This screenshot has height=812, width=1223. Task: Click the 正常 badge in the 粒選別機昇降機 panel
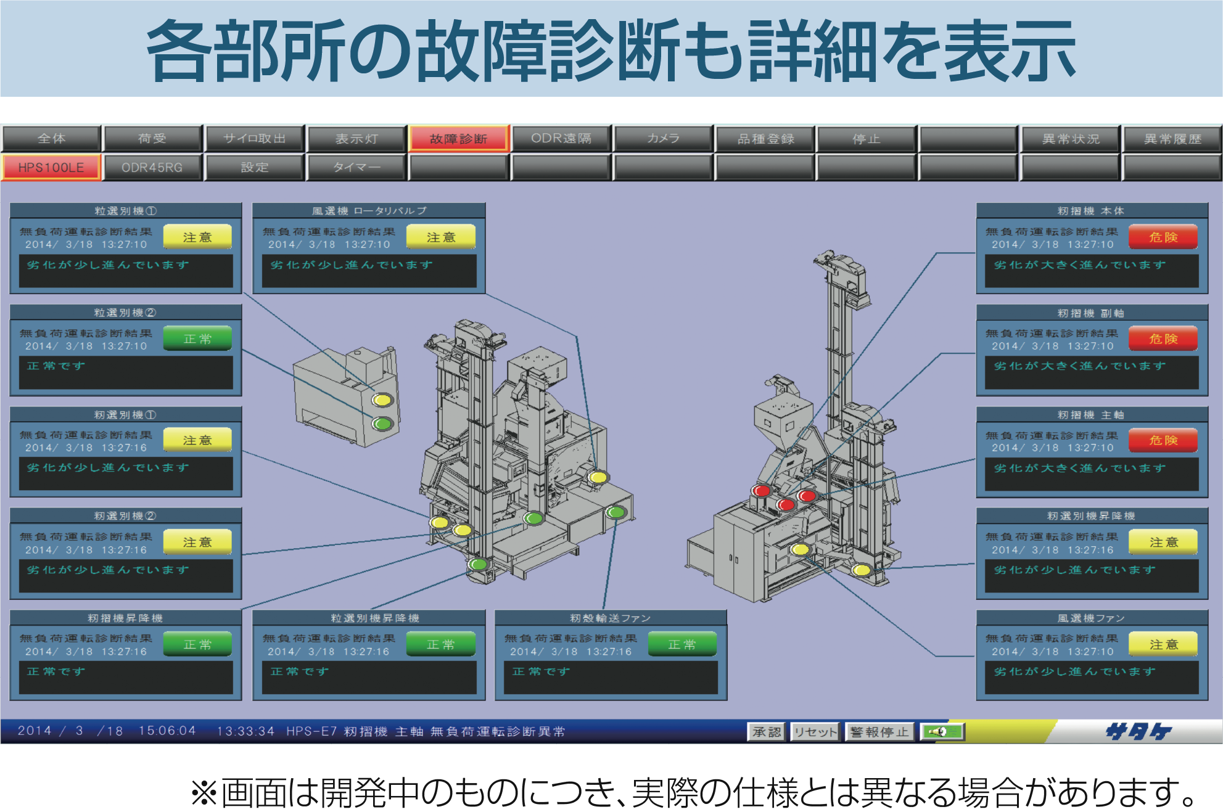[x=440, y=644]
